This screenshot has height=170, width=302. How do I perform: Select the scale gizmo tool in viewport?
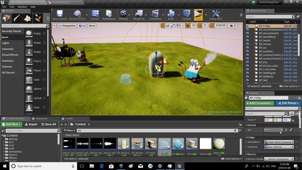coord(172,25)
